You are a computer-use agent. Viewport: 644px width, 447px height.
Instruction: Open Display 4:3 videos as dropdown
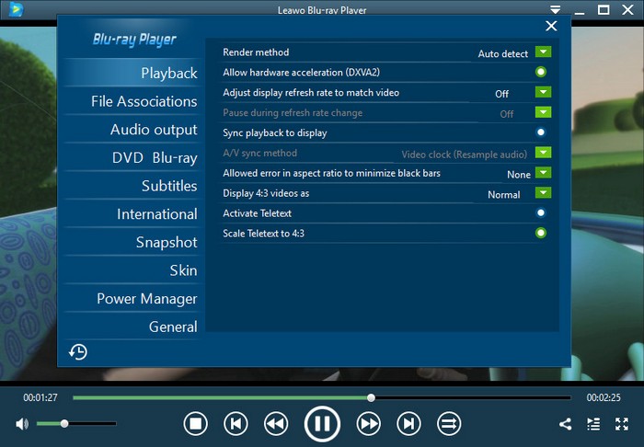(543, 193)
